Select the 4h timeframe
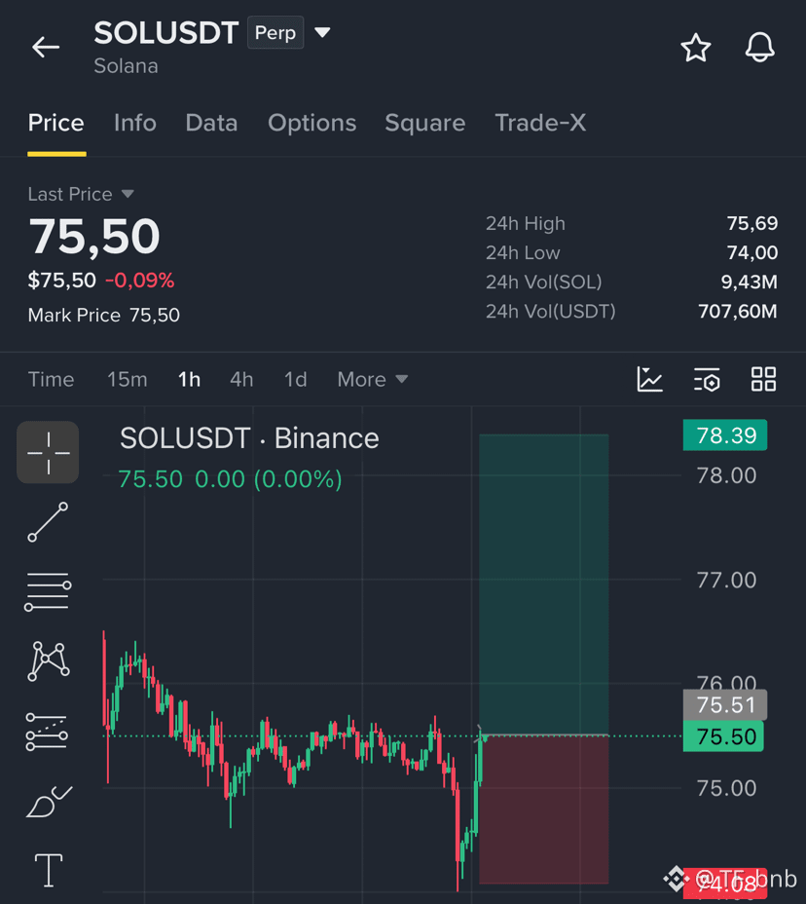 pos(241,379)
